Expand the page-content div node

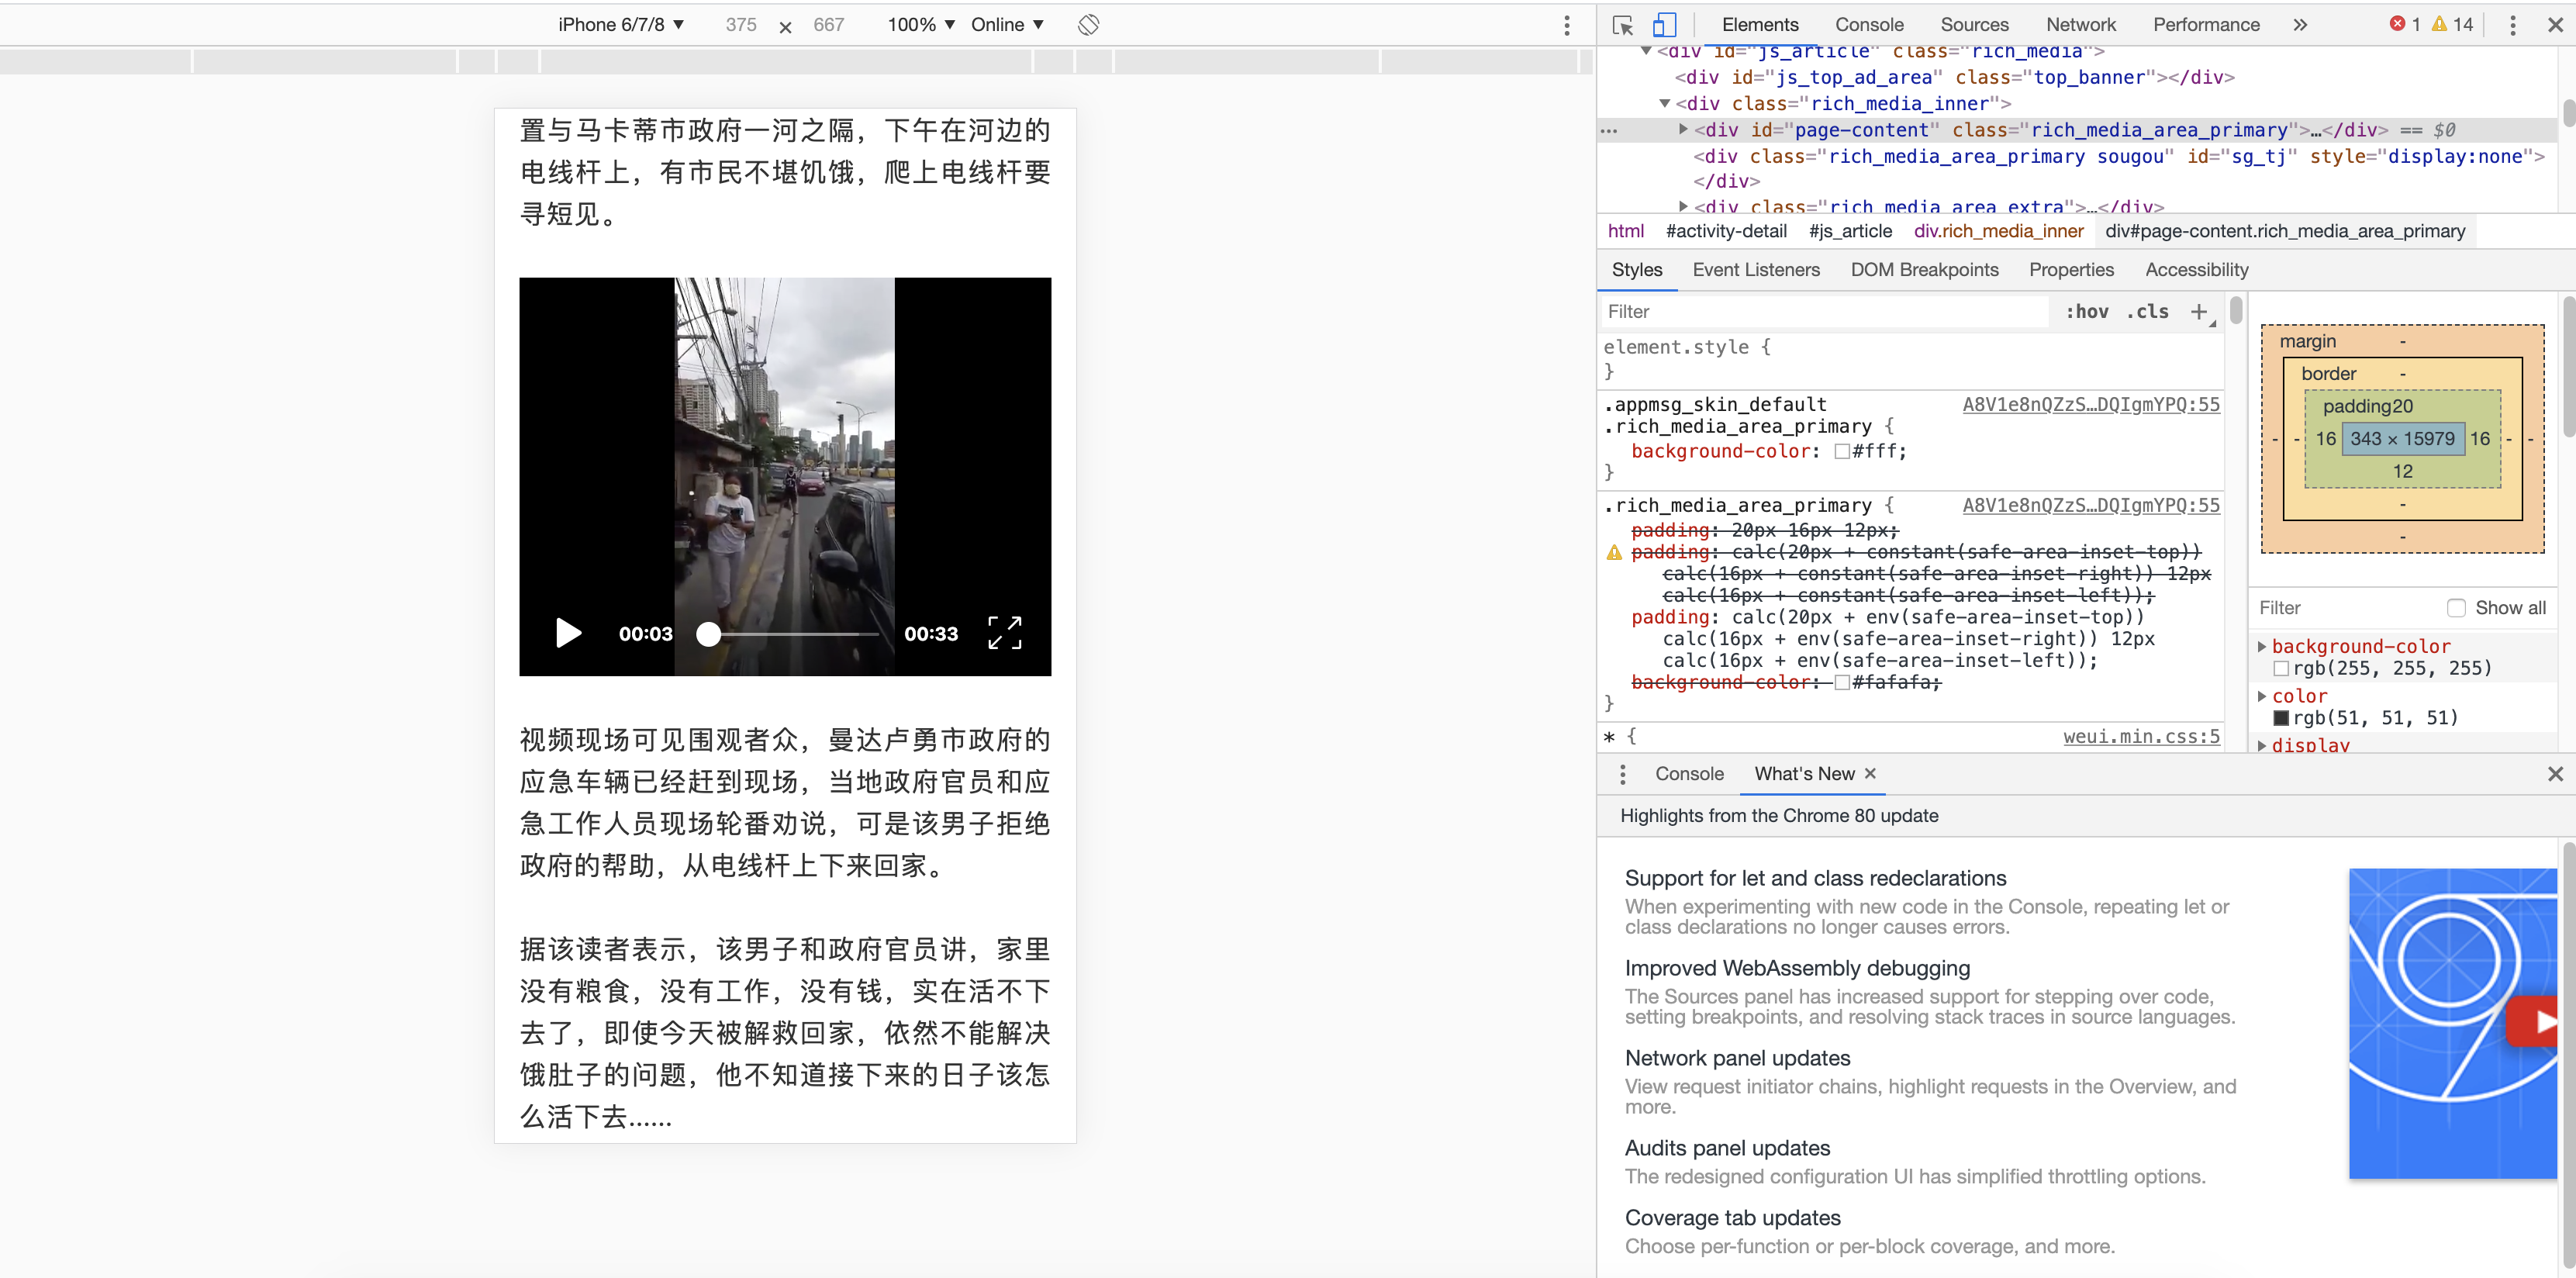click(x=1683, y=129)
